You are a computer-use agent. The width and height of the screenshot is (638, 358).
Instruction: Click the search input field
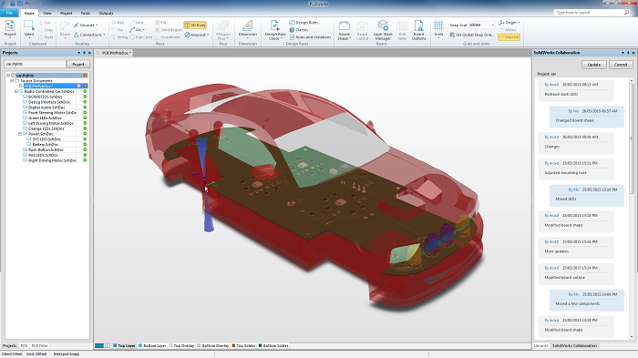[589, 13]
